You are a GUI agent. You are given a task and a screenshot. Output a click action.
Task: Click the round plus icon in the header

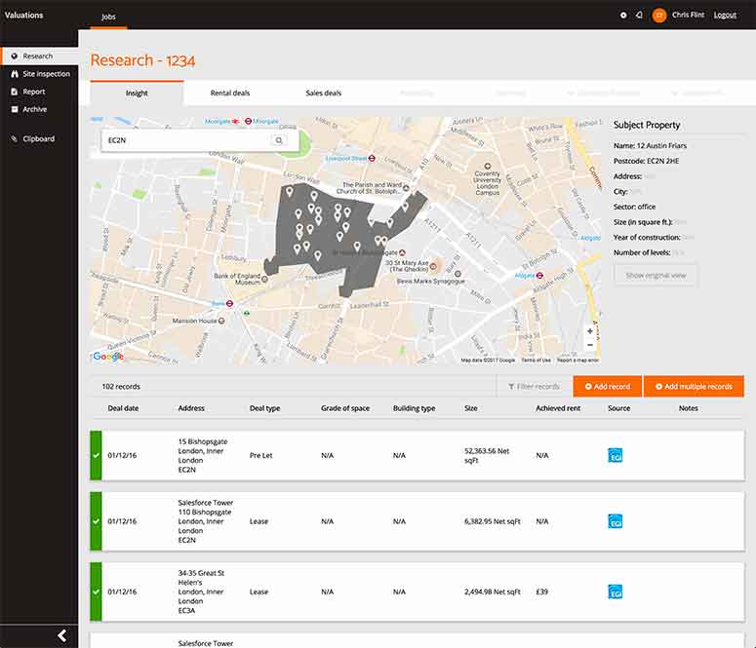pos(623,15)
